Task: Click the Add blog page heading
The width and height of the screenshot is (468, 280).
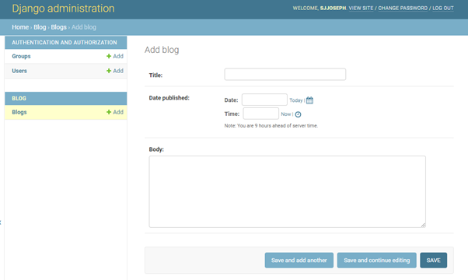Action: 162,50
